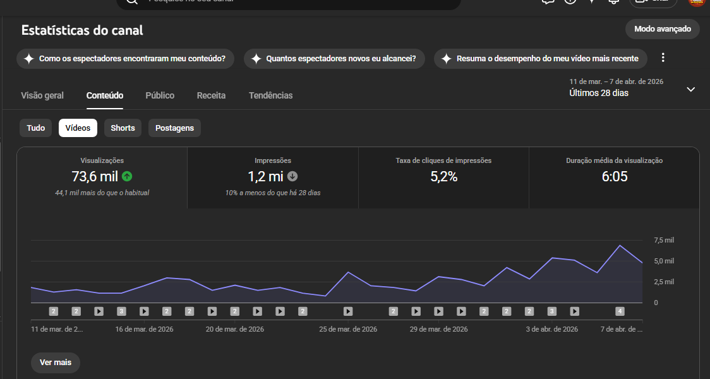
Task: Click the play marker above 25 de mar. de 2026
Action: click(x=348, y=311)
